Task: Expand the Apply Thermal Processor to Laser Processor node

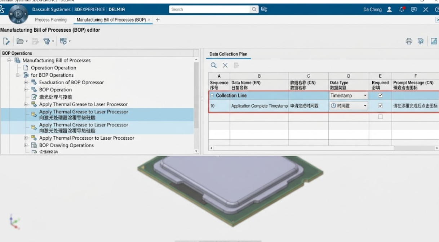Action: [x=26, y=138]
